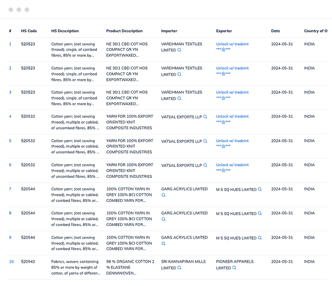The height and width of the screenshot is (286, 332).
Task: Click HS code 520523 in row 1
Action: tap(28, 44)
